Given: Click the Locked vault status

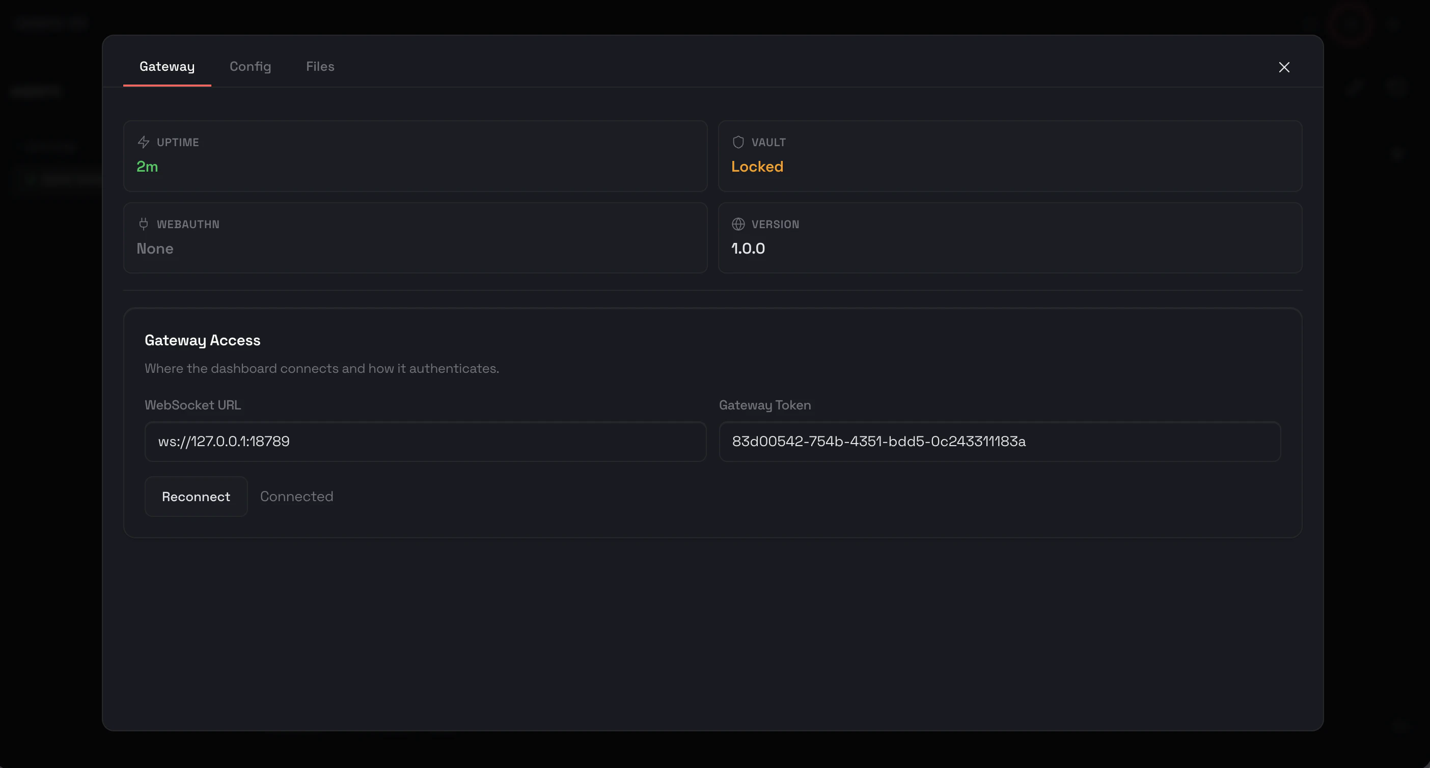Looking at the screenshot, I should click(757, 167).
